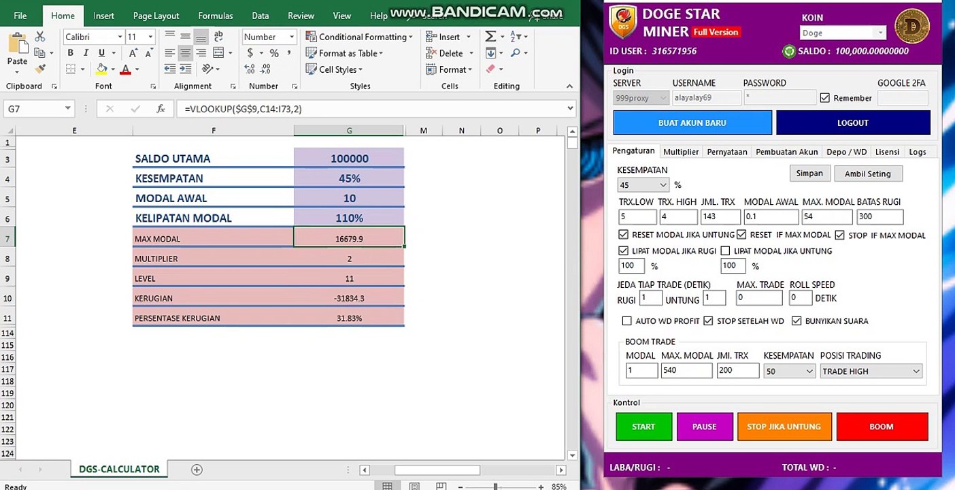Open the File menu in Excel

[20, 16]
